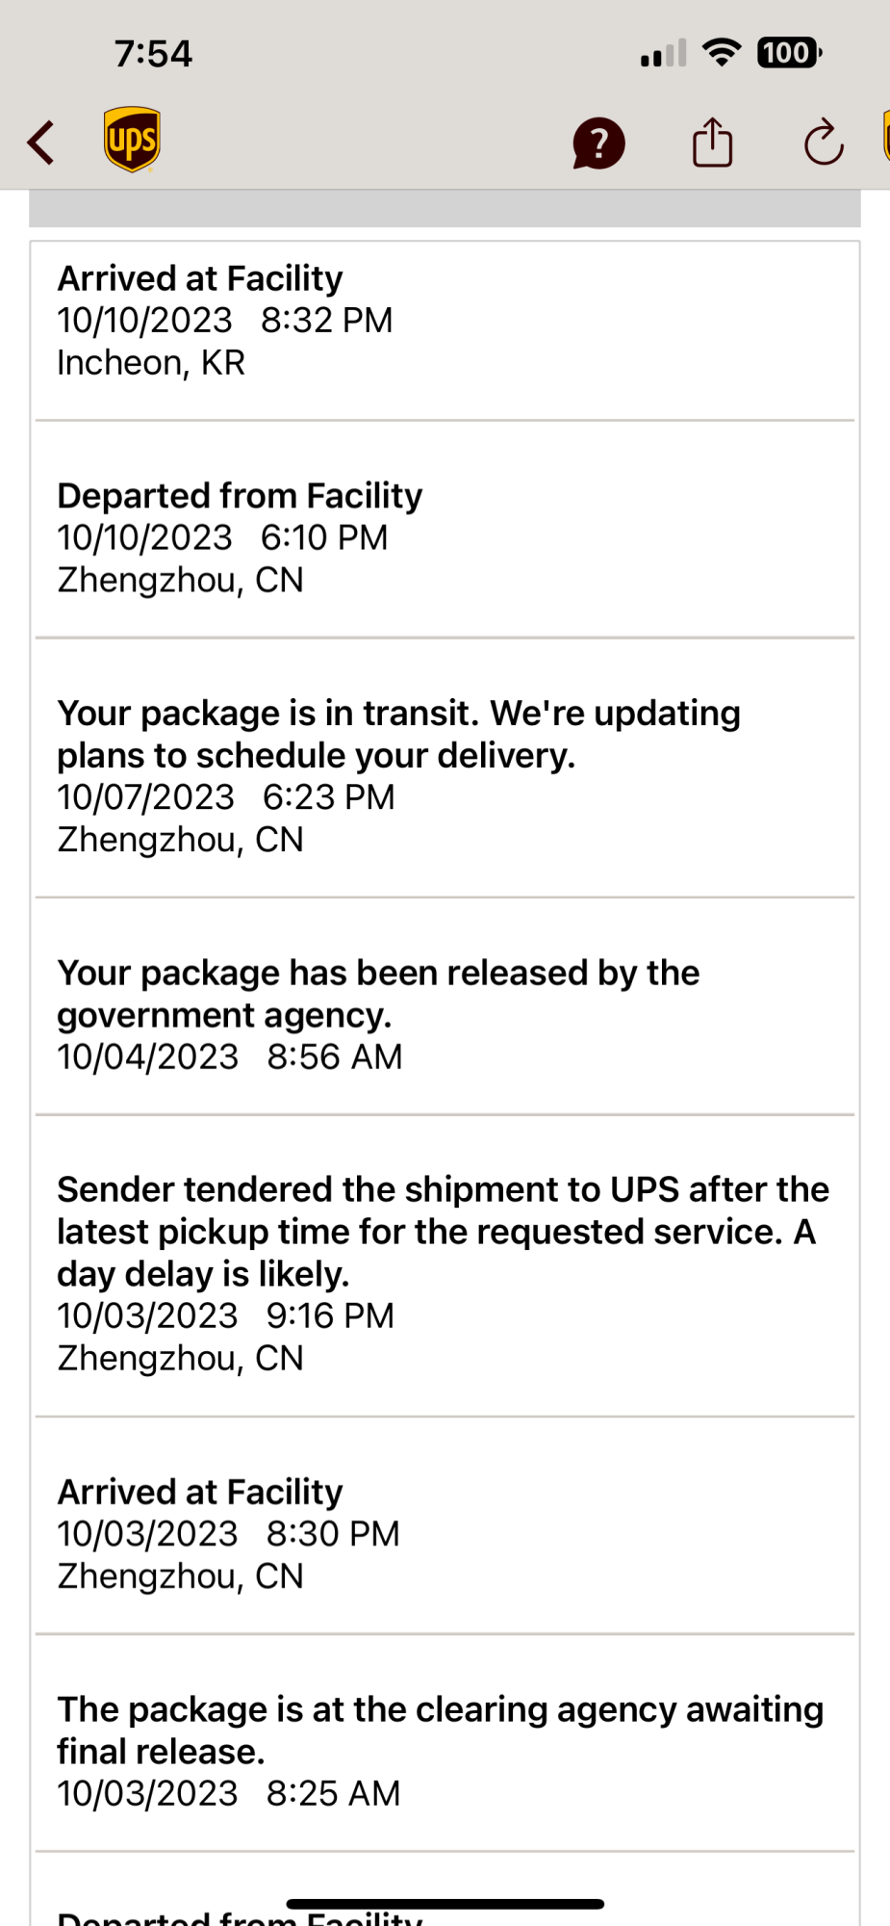
Task: Tap the share icon
Action: 712,143
